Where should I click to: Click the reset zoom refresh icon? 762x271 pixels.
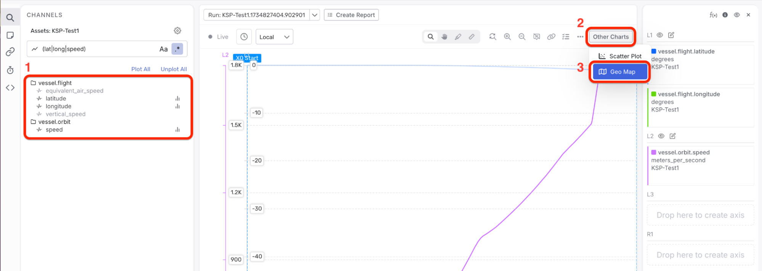493,37
